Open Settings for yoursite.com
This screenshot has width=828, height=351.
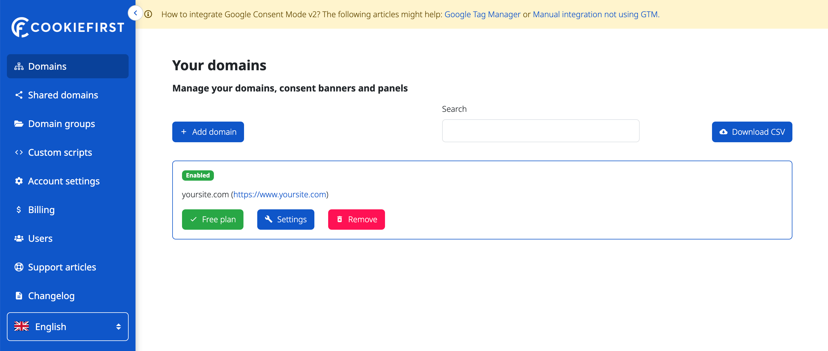285,219
